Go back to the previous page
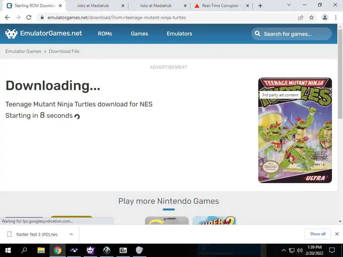 pyautogui.click(x=7, y=17)
